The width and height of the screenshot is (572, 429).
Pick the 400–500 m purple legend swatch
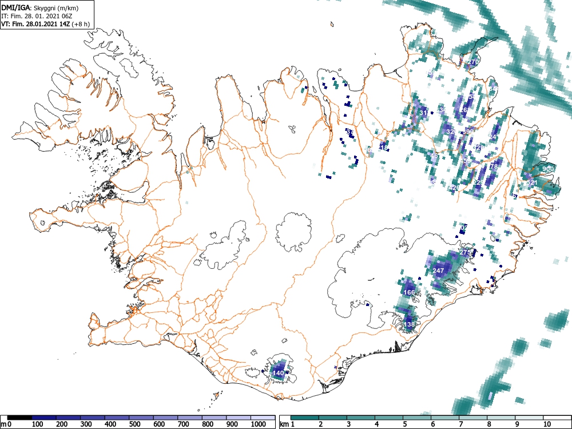click(x=117, y=418)
